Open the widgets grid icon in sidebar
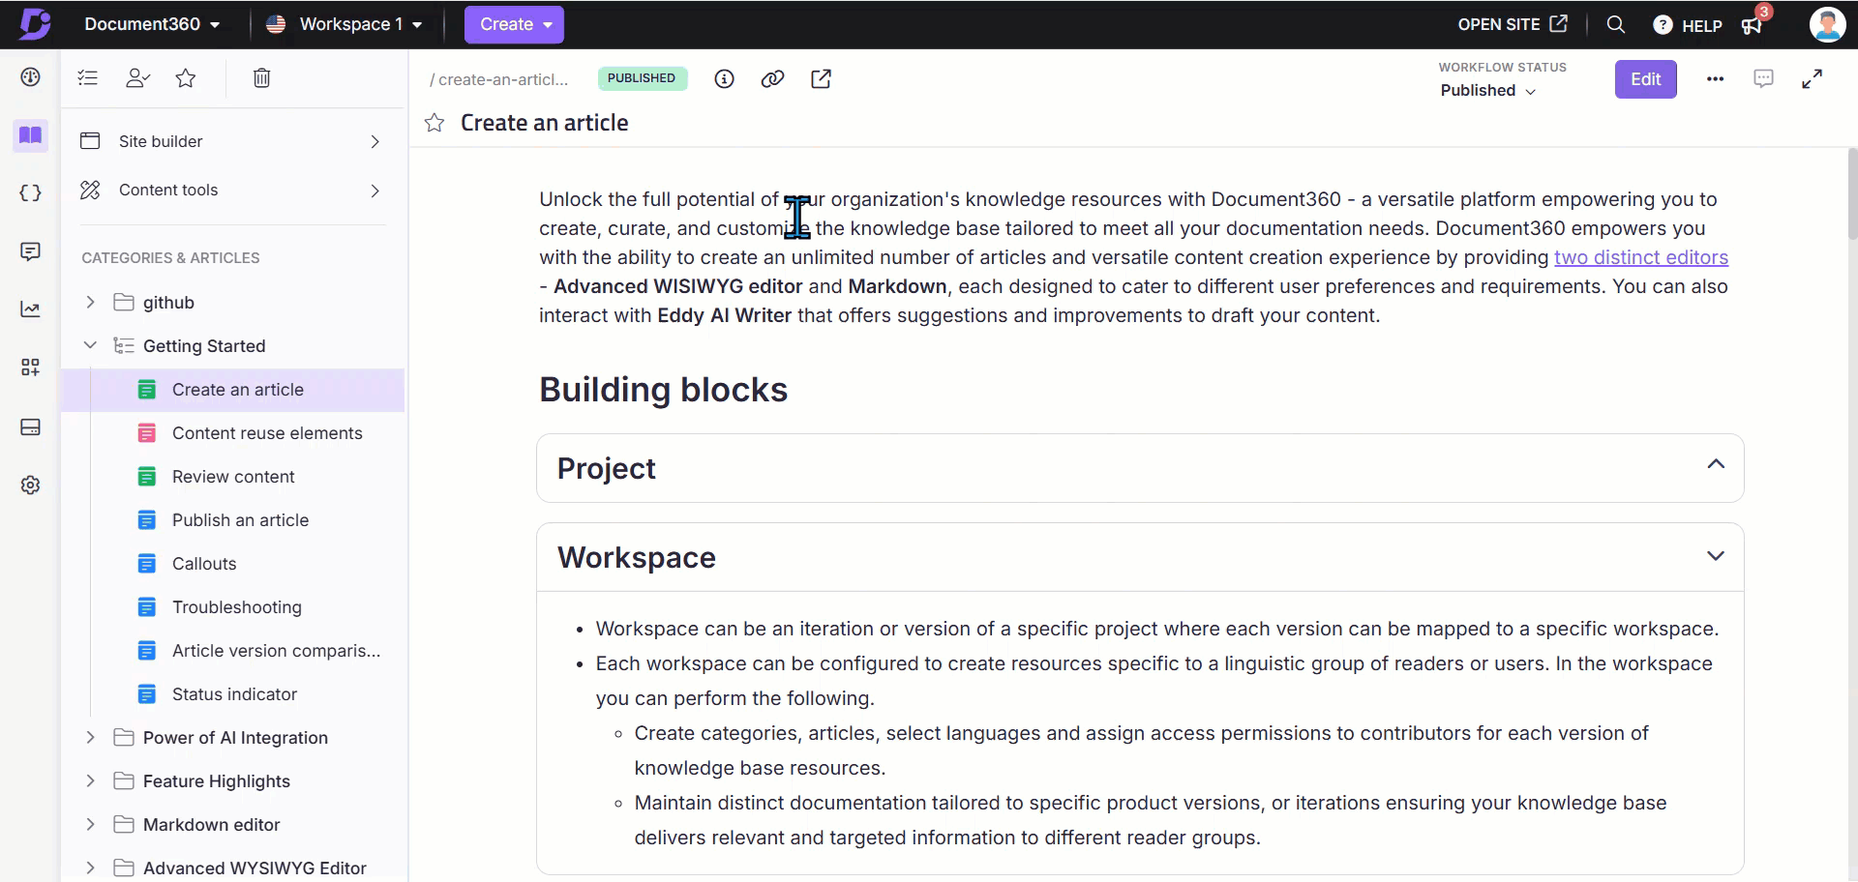Screen dimensions: 1858x882 (x=30, y=367)
